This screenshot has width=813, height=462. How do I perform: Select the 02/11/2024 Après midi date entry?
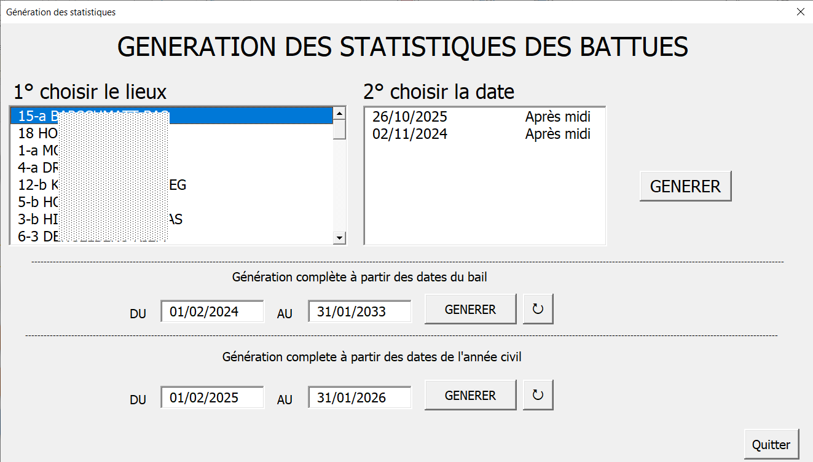point(481,133)
